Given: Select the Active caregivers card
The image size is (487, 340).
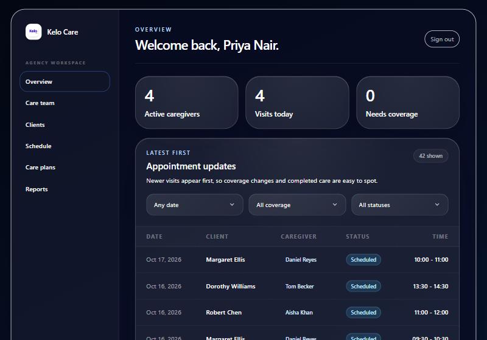Looking at the screenshot, I should pos(187,103).
